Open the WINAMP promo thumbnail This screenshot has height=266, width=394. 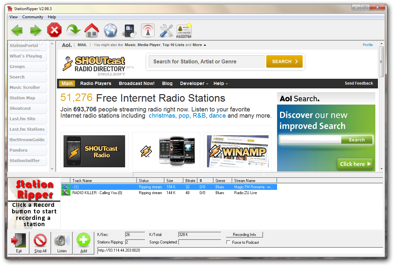point(238,151)
